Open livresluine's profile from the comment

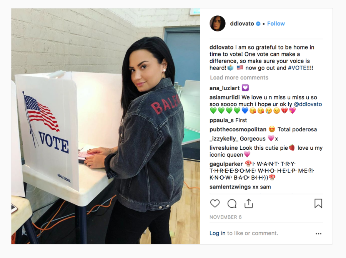[223, 148]
